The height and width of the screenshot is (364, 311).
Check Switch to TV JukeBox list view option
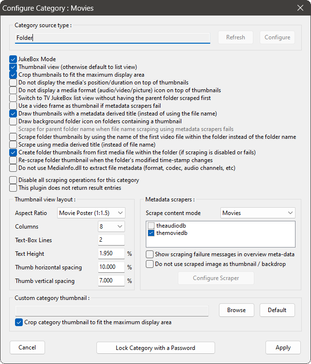pyautogui.click(x=13, y=98)
